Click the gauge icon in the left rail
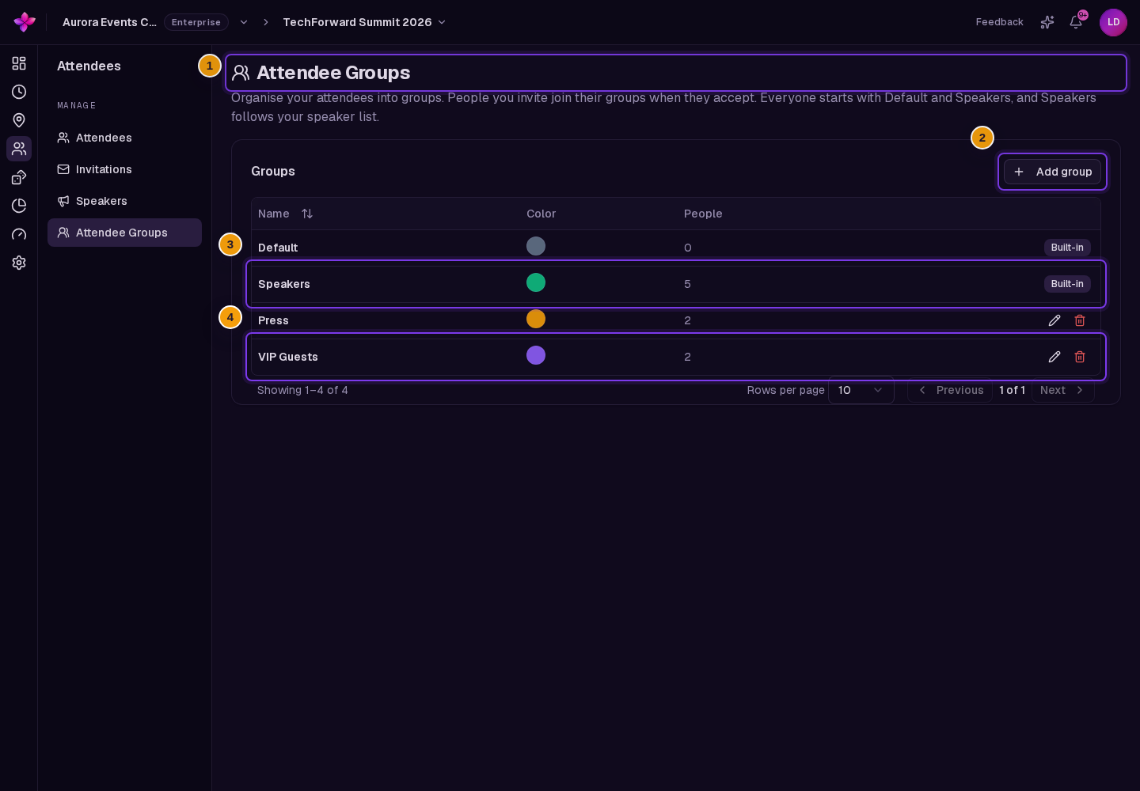The image size is (1140, 791). [x=19, y=234]
